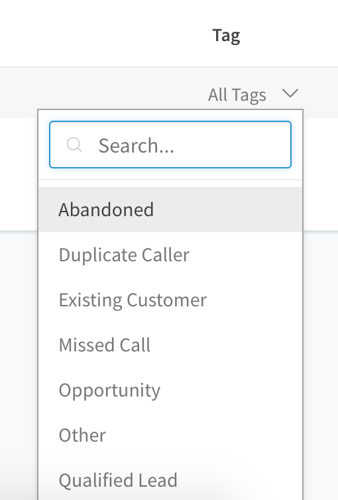The width and height of the screenshot is (338, 500).
Task: Focus the Search... text field
Action: [x=170, y=145]
